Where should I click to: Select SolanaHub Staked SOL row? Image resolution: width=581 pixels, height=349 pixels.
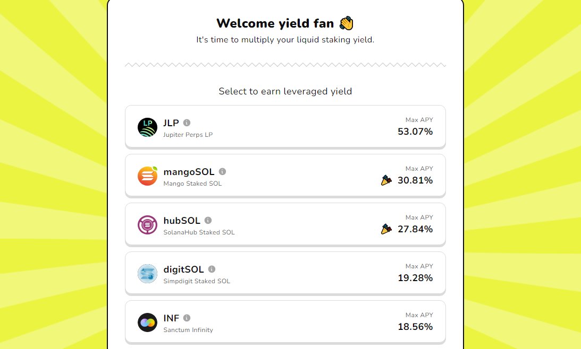coord(285,224)
